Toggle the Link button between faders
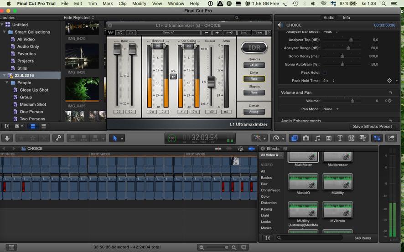The height and width of the screenshot is (252, 404). click(x=173, y=77)
